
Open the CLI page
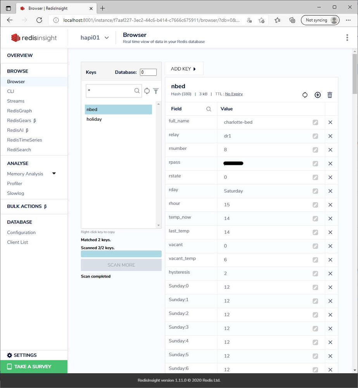(x=10, y=91)
